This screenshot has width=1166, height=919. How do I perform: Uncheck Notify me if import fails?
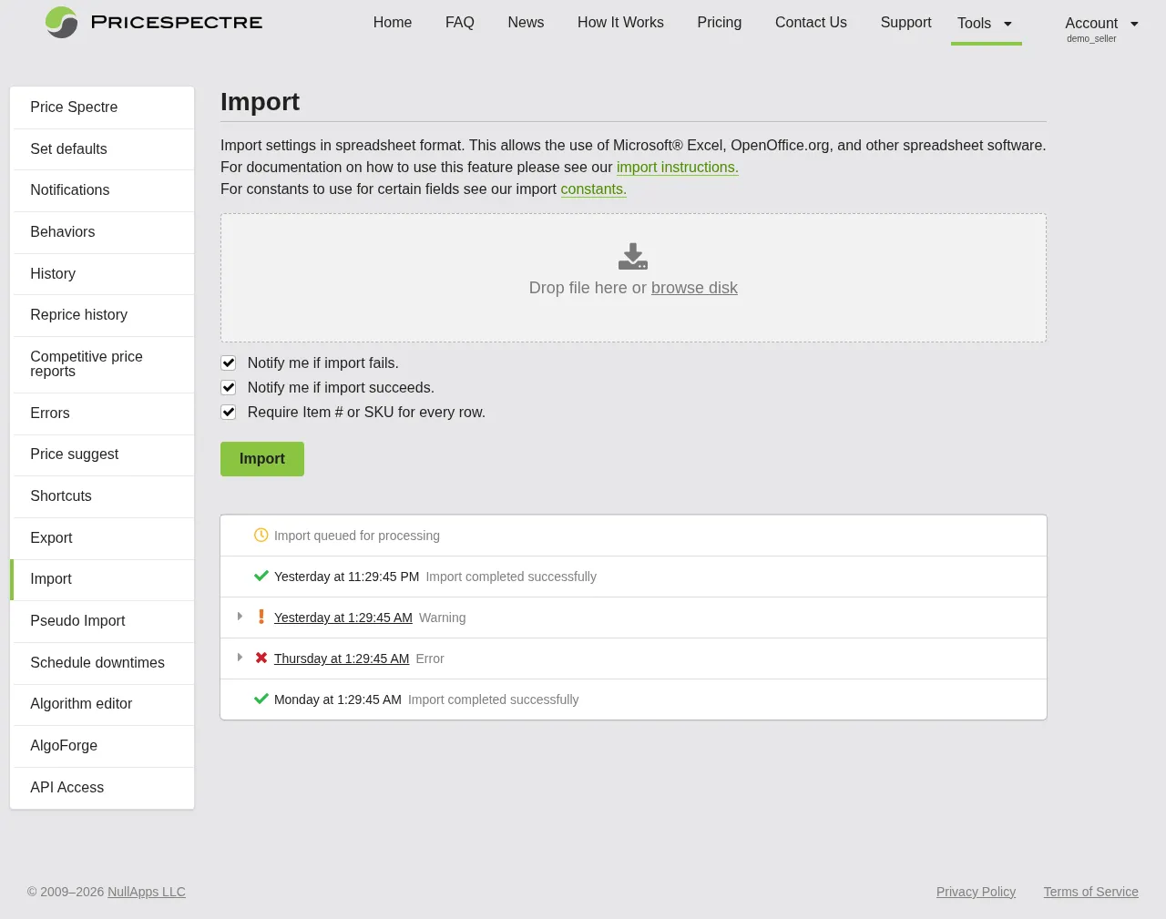228,362
